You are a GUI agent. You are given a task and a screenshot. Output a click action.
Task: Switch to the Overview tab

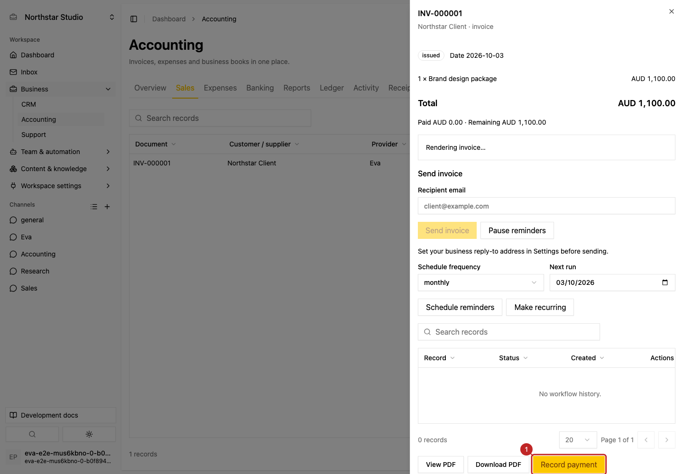150,88
